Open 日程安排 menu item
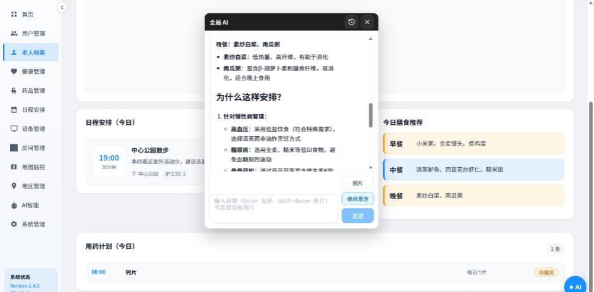 coord(31,110)
